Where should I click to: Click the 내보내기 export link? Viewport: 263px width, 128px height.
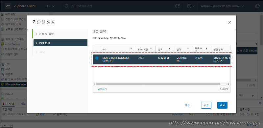[x=102, y=89]
